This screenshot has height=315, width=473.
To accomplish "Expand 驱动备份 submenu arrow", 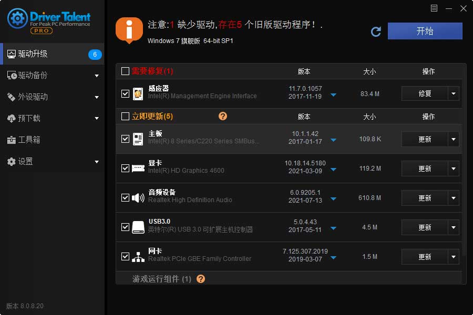I will 97,76.
